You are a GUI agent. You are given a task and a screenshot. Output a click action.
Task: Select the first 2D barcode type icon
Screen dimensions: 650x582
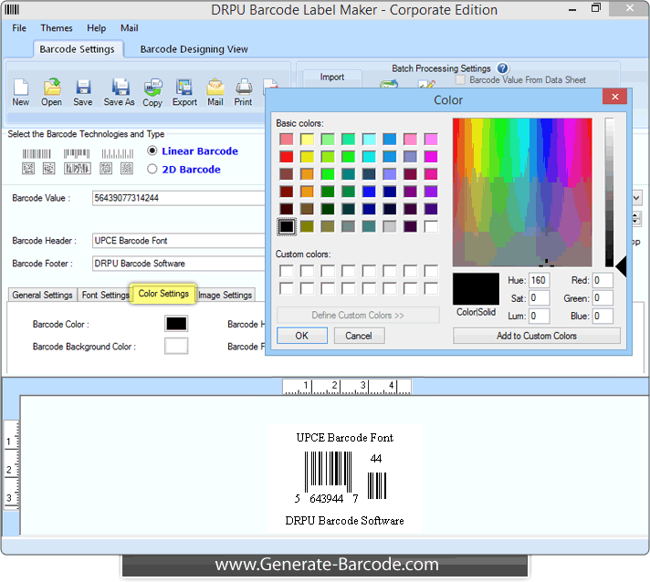pyautogui.click(x=28, y=168)
